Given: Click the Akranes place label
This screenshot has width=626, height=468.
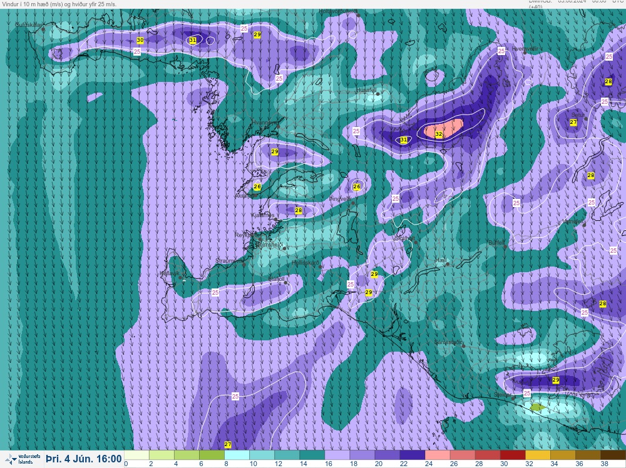Looking at the screenshot, I should pyautogui.click(x=246, y=196).
